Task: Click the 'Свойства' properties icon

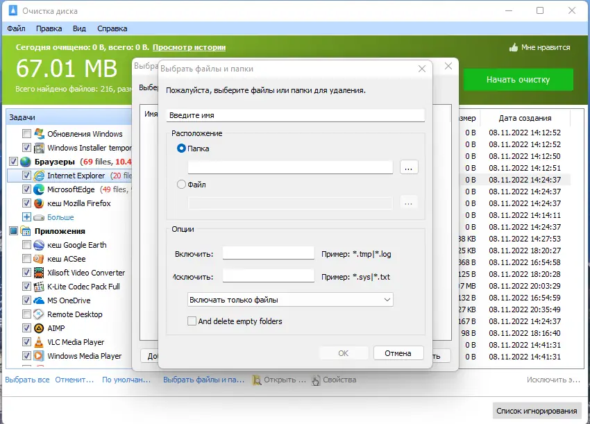Action: click(316, 380)
